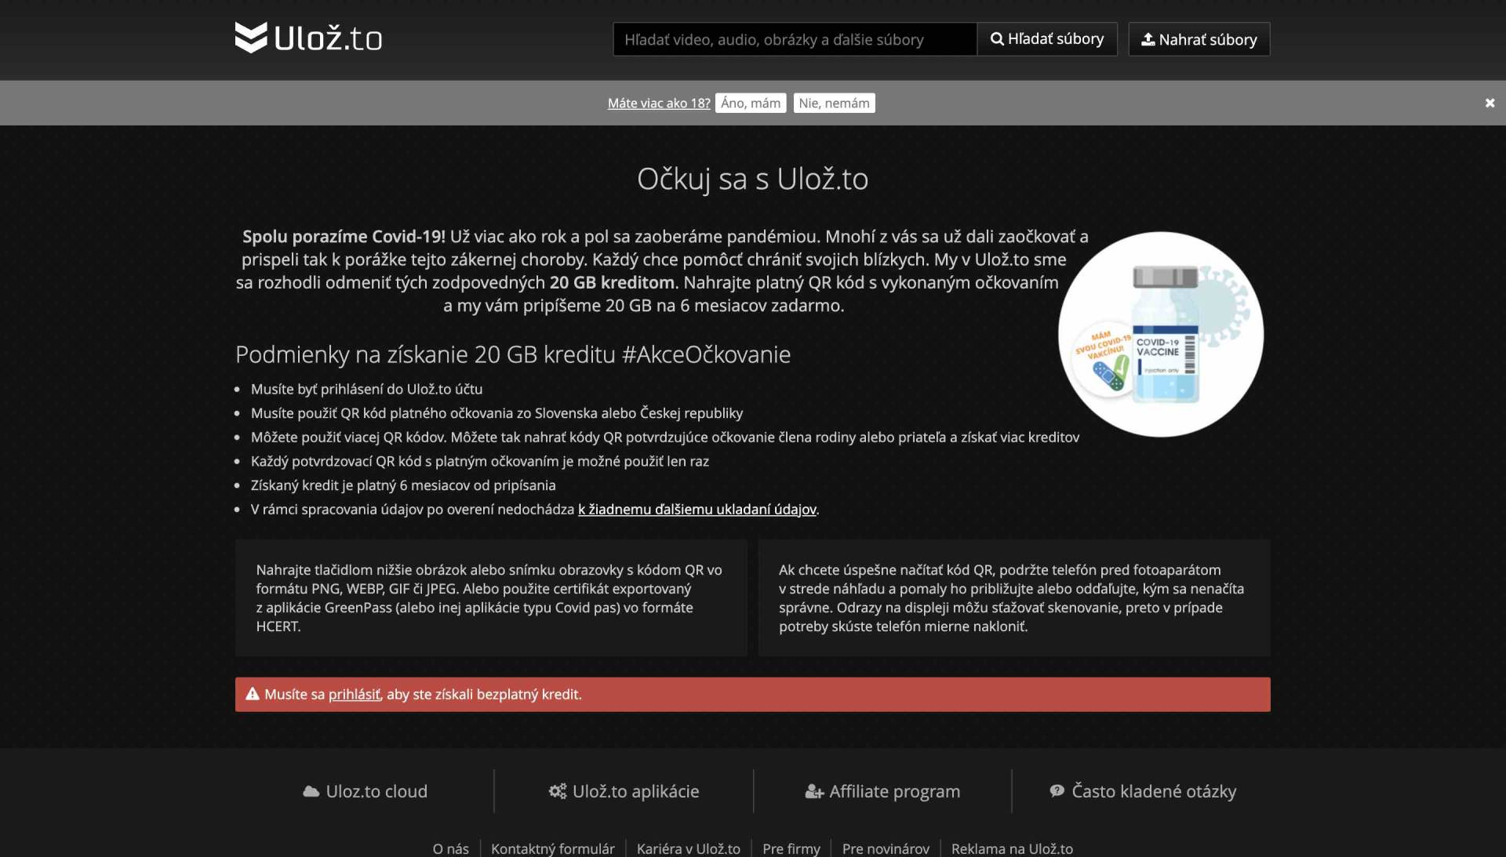The width and height of the screenshot is (1506, 857).
Task: Answer Áno, mám to age question
Action: (x=750, y=103)
